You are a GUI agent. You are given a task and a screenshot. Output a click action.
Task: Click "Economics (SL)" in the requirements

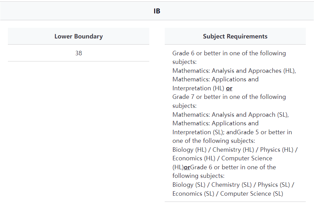click(193, 194)
